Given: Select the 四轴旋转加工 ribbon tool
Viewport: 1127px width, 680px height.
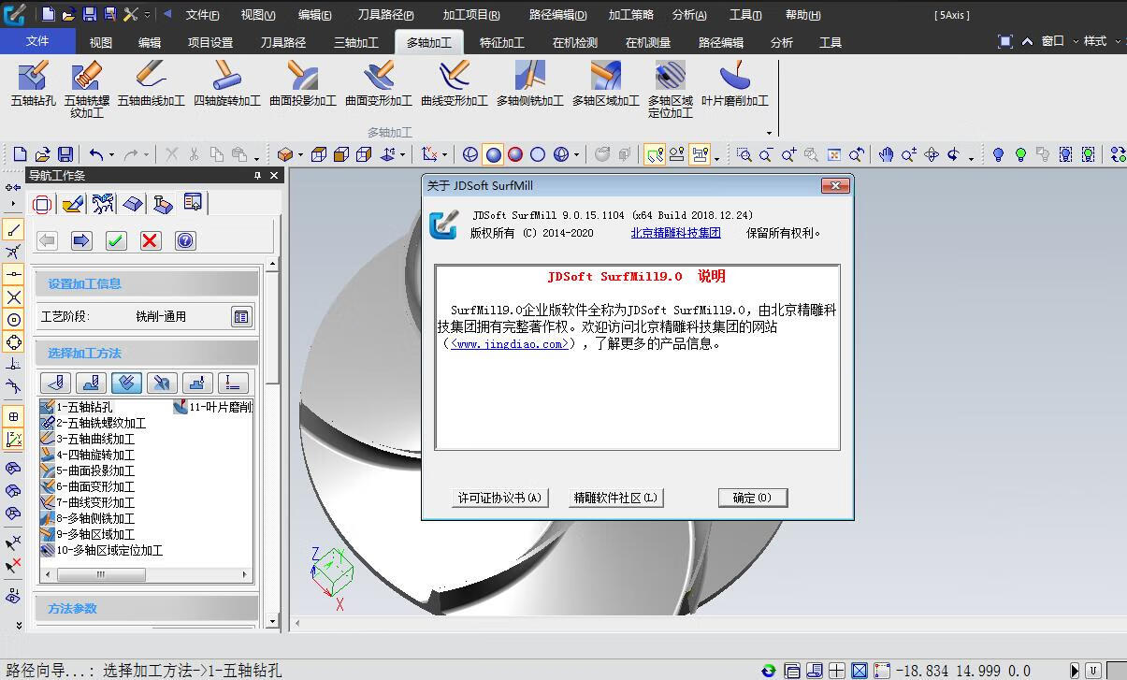Looking at the screenshot, I should pos(227,84).
